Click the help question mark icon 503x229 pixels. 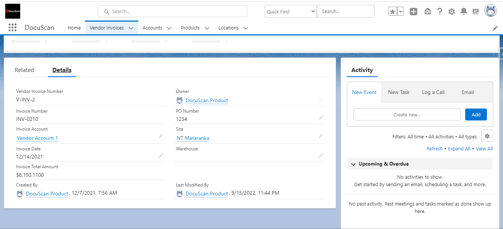pyautogui.click(x=439, y=11)
